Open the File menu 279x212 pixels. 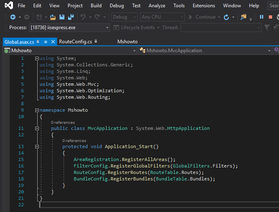(21, 6)
